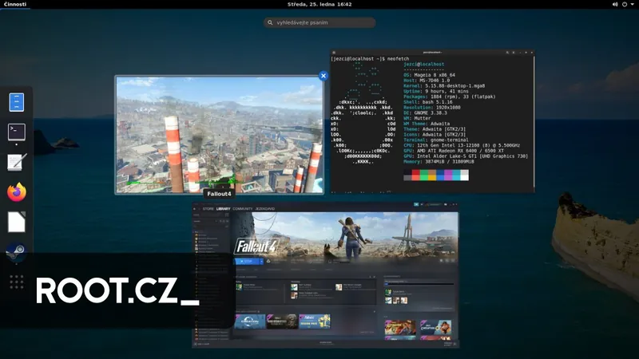639x359 pixels.
Task: Click the 'Uptime: 9 hours, 41 mins' line
Action: click(x=436, y=91)
